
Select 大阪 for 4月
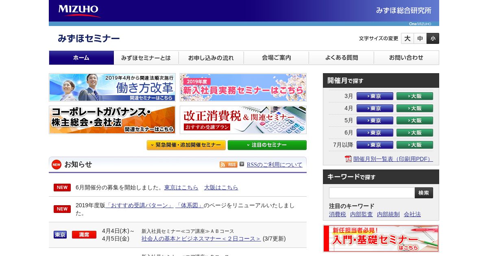click(x=415, y=108)
